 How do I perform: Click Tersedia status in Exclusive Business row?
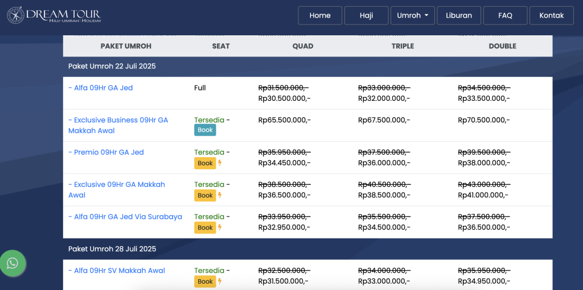[210, 120]
